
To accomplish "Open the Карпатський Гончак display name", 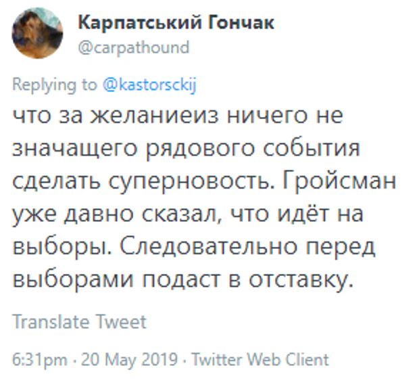I will [x=176, y=23].
